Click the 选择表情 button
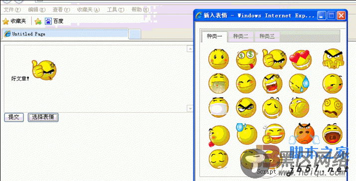Viewport: 356px width, 181px height. 43,117
